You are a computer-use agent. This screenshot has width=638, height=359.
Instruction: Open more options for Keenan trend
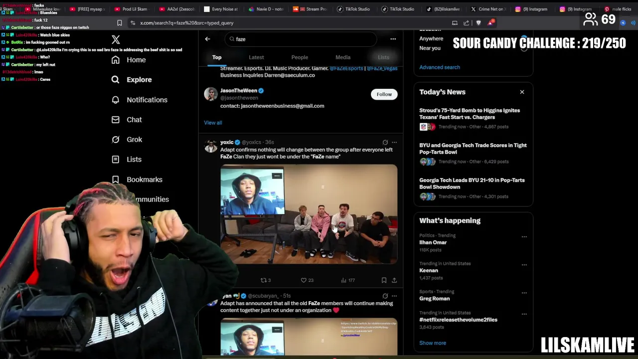pos(524,265)
